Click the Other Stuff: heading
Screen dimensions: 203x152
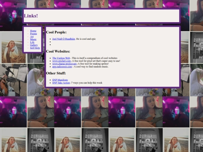click(x=56, y=73)
